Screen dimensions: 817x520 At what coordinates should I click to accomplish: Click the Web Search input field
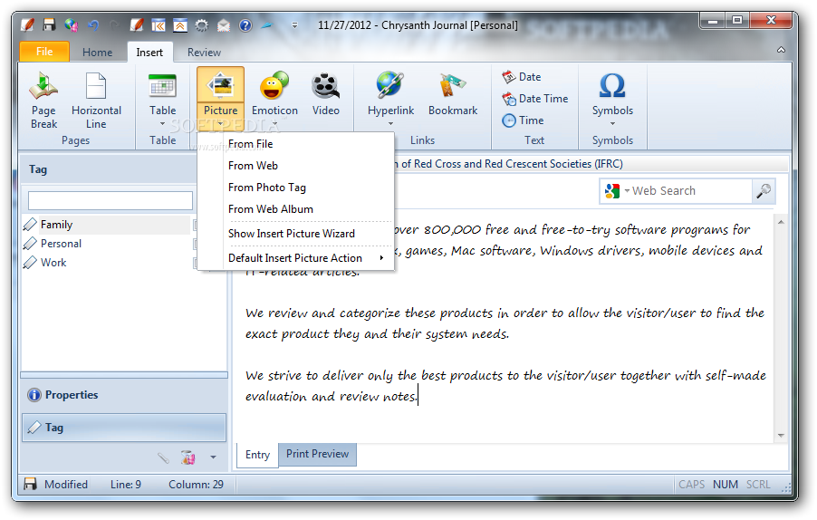(690, 191)
